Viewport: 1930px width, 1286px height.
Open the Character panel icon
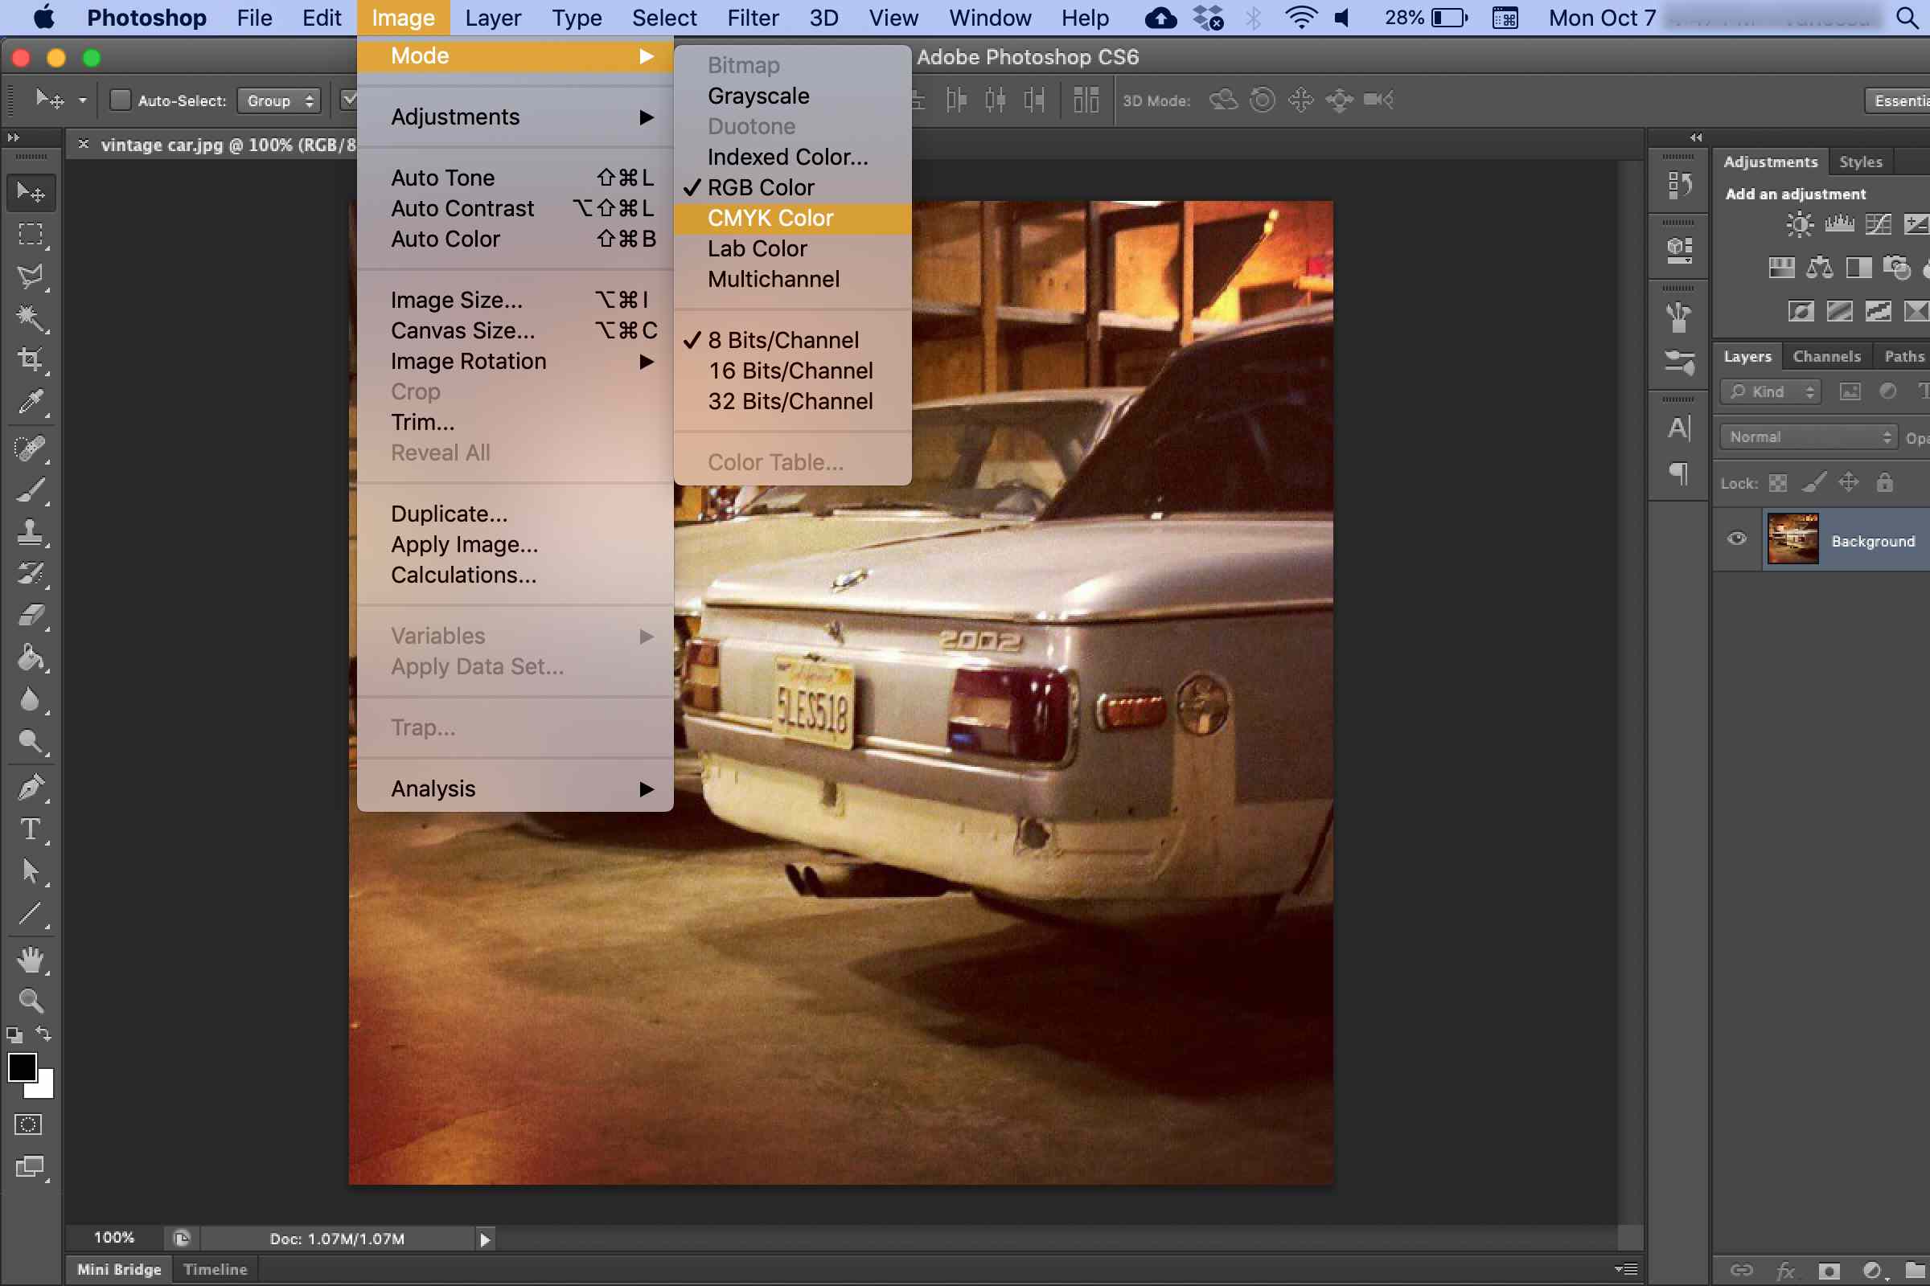tap(1679, 428)
